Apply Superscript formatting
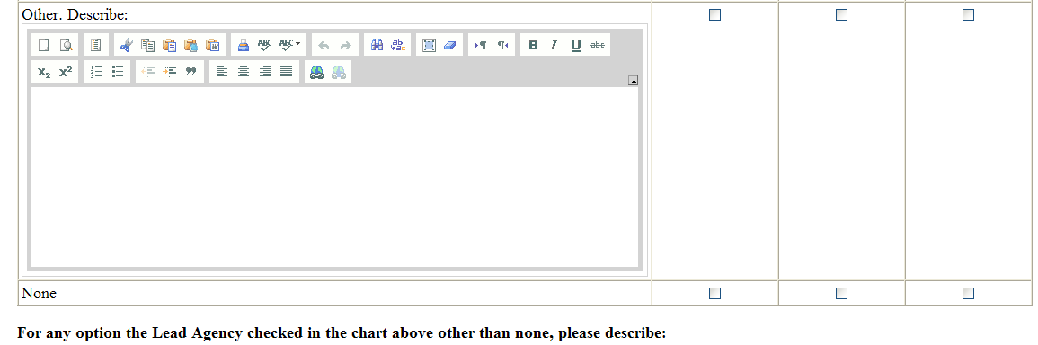The width and height of the screenshot is (1038, 345). tap(66, 72)
